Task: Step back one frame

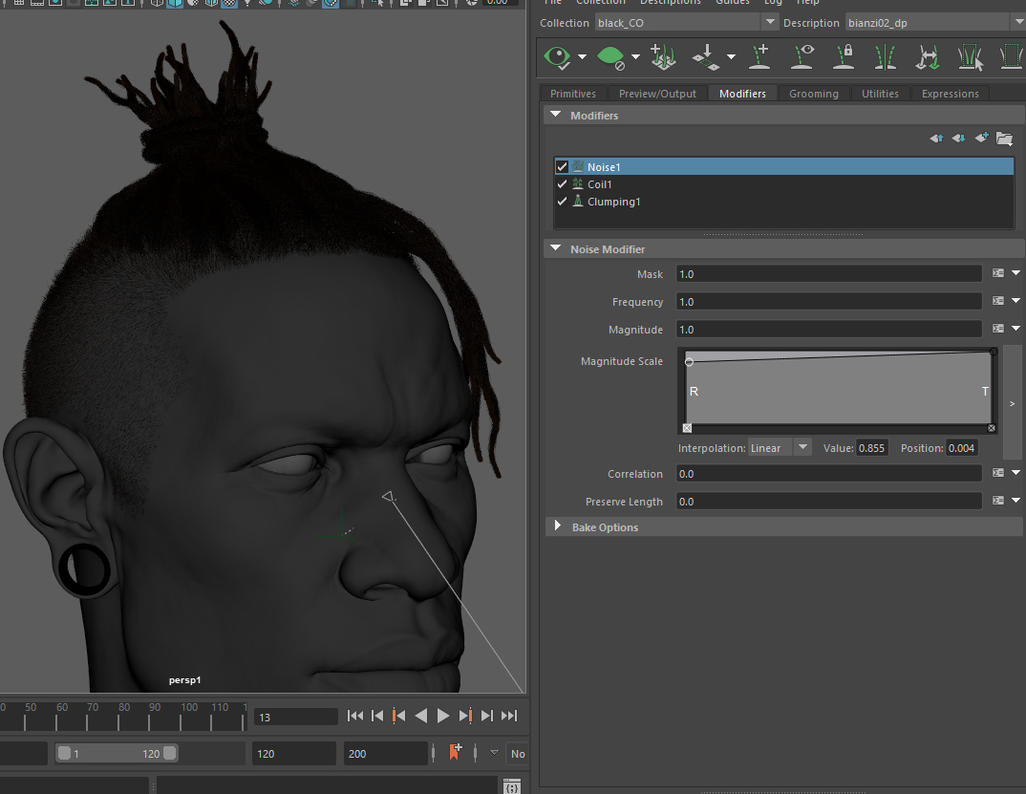Action: coord(377,716)
